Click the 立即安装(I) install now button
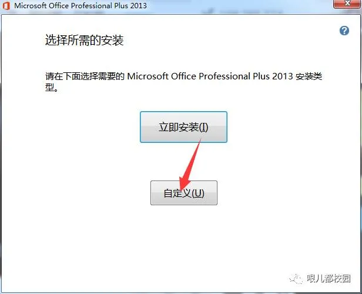This screenshot has height=294, width=362. pyautogui.click(x=183, y=127)
